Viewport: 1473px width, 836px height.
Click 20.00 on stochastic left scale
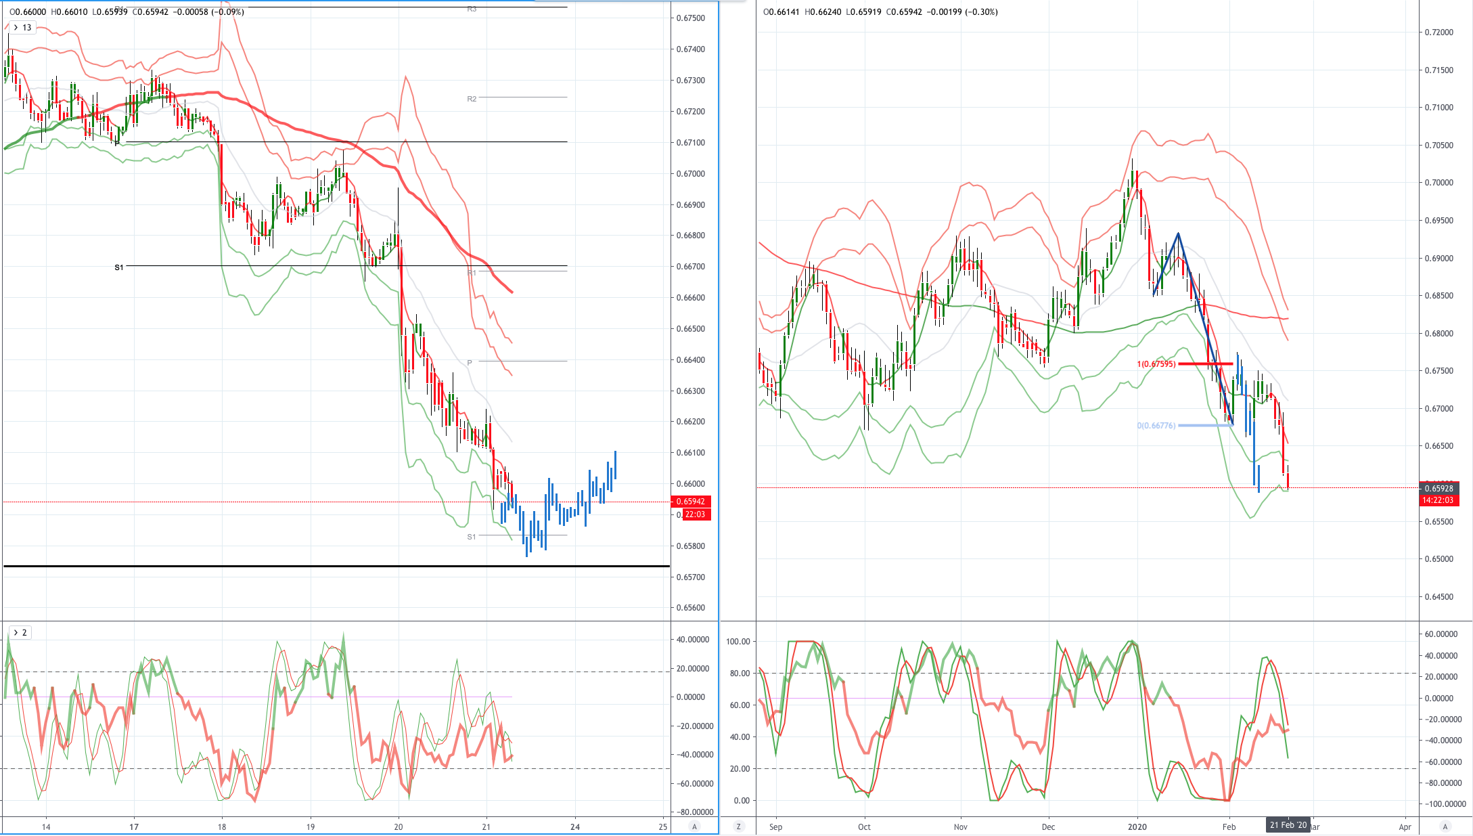pyautogui.click(x=740, y=769)
